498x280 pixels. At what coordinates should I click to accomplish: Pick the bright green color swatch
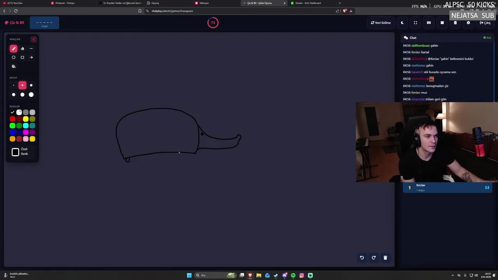12,126
